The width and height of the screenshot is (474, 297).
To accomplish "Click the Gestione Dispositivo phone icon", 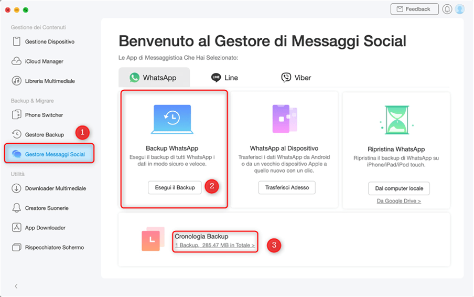I will 17,41.
